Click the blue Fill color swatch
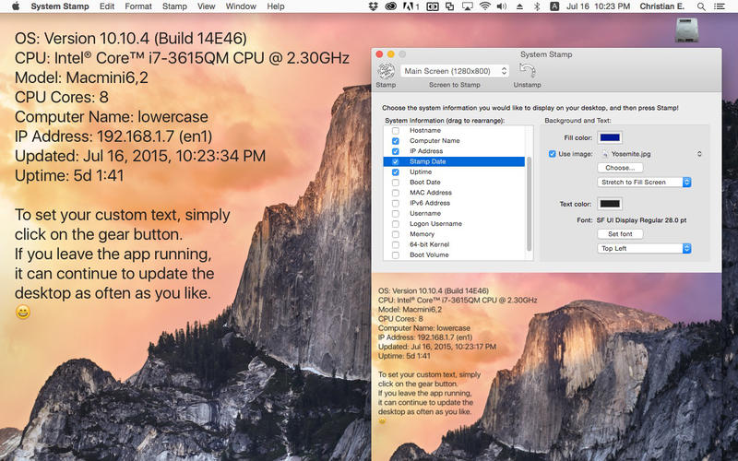Image resolution: width=738 pixels, height=461 pixels. (x=610, y=137)
